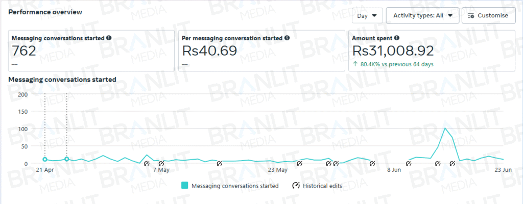Select the Amount spent Rs31,008.92 card
Screen dimensions: 523x204
pos(432,50)
